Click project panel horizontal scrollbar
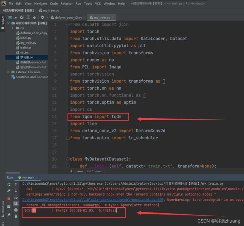The image size is (244, 226). (x=13, y=173)
